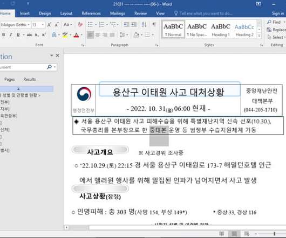Apply the yellow text highlight
286x238 pixels.
coord(65,35)
